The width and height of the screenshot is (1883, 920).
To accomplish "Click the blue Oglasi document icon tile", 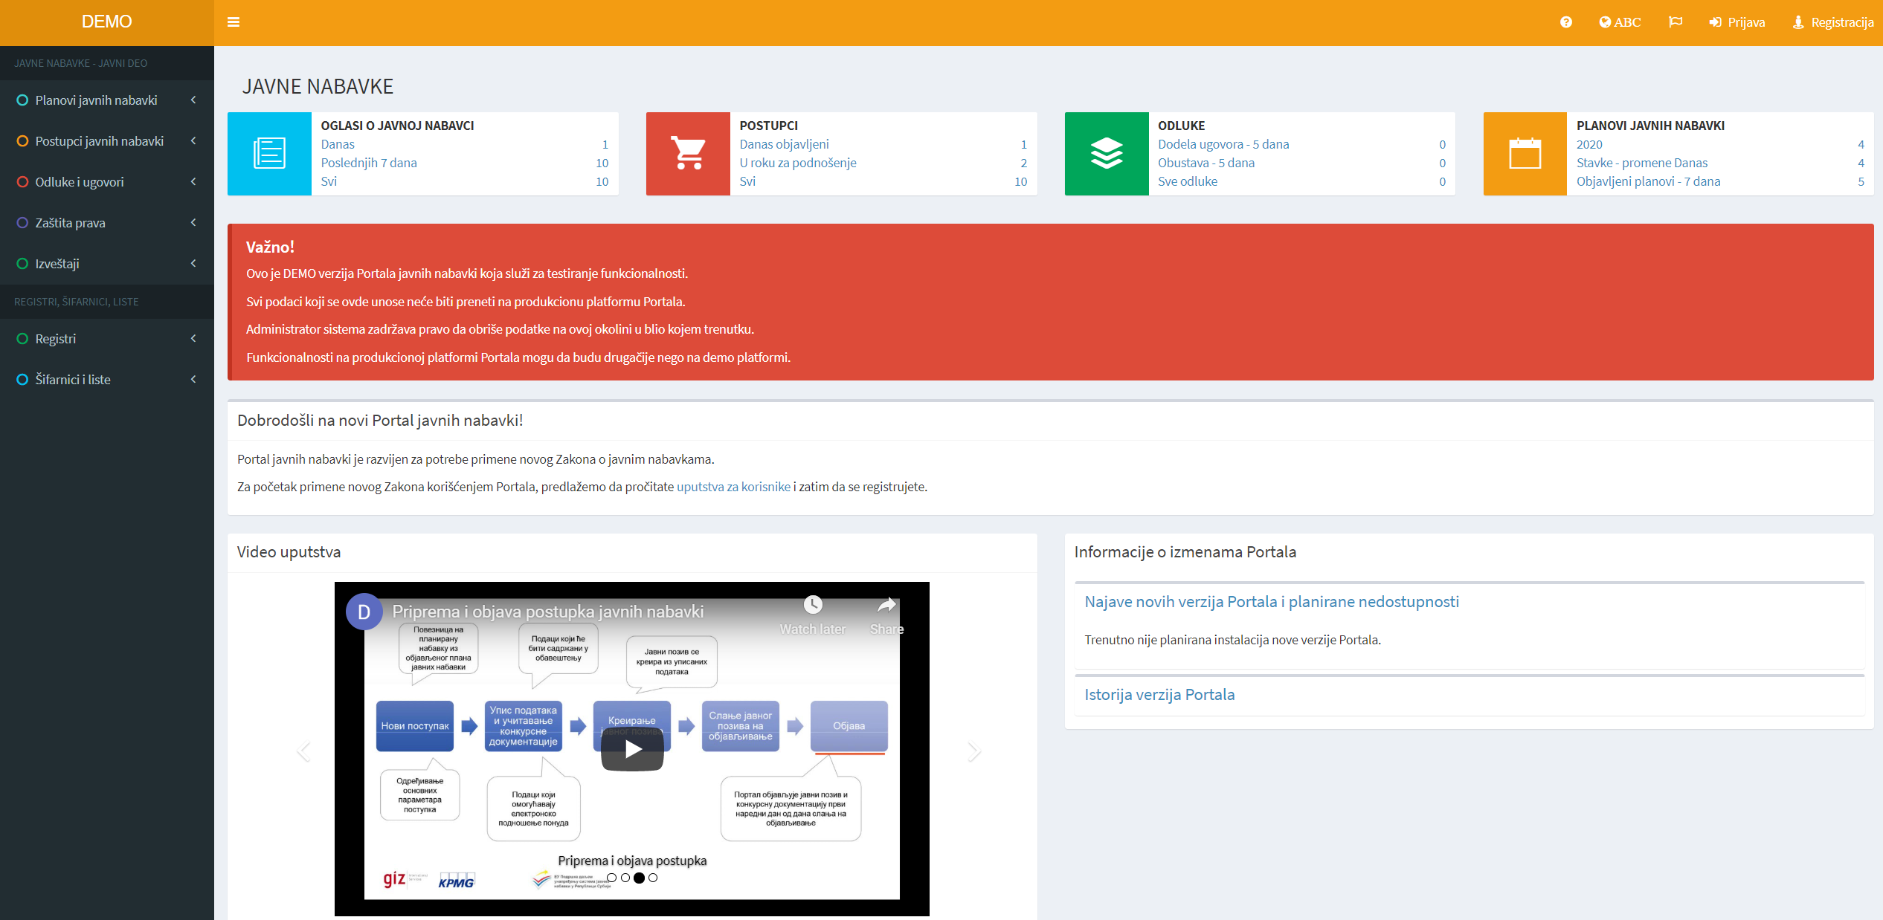I will tap(269, 154).
